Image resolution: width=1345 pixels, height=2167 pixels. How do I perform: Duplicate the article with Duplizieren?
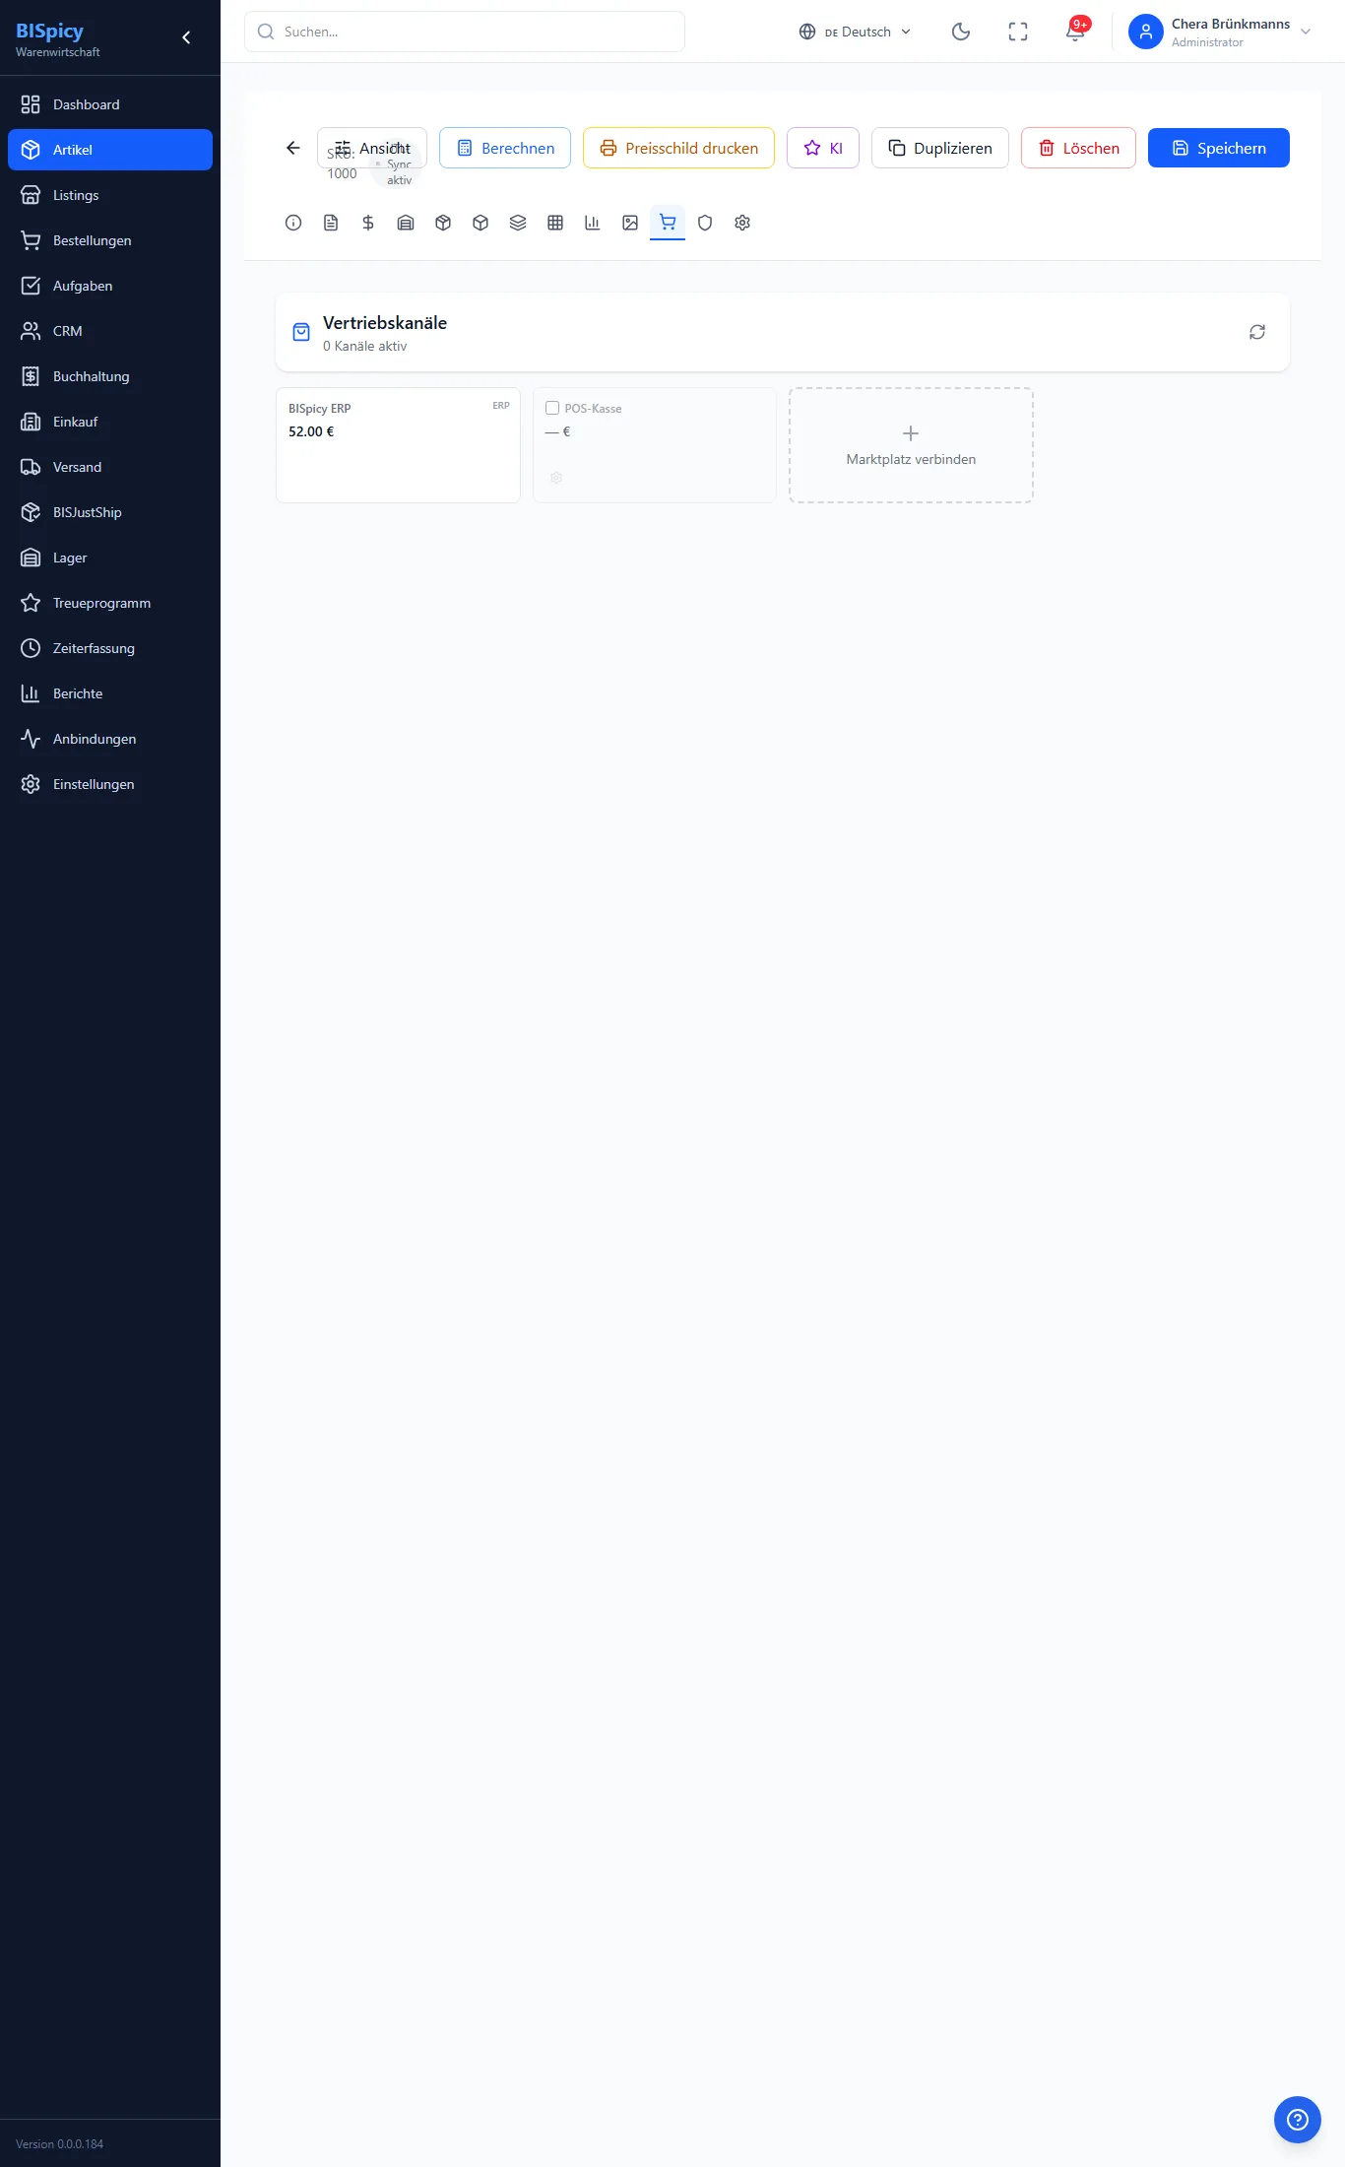click(940, 148)
